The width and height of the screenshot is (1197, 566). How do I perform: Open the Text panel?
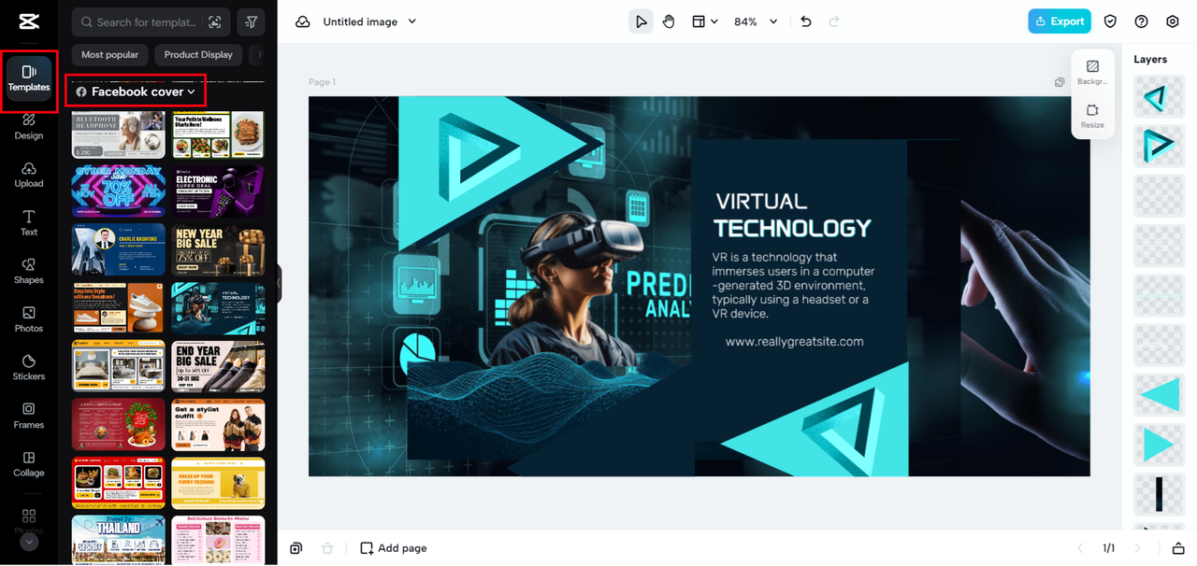click(x=29, y=223)
